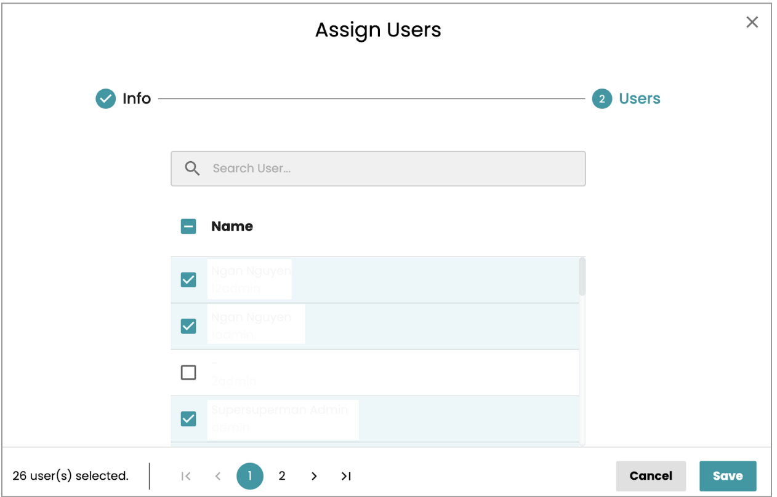
Task: Go to previous page with left chevron
Action: click(217, 476)
